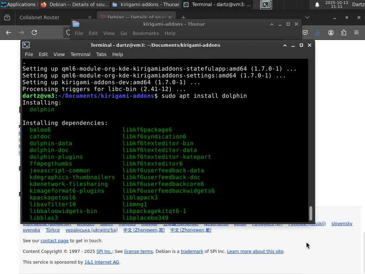Close the Collabnet Router browser tab

pyautogui.click(x=90, y=17)
